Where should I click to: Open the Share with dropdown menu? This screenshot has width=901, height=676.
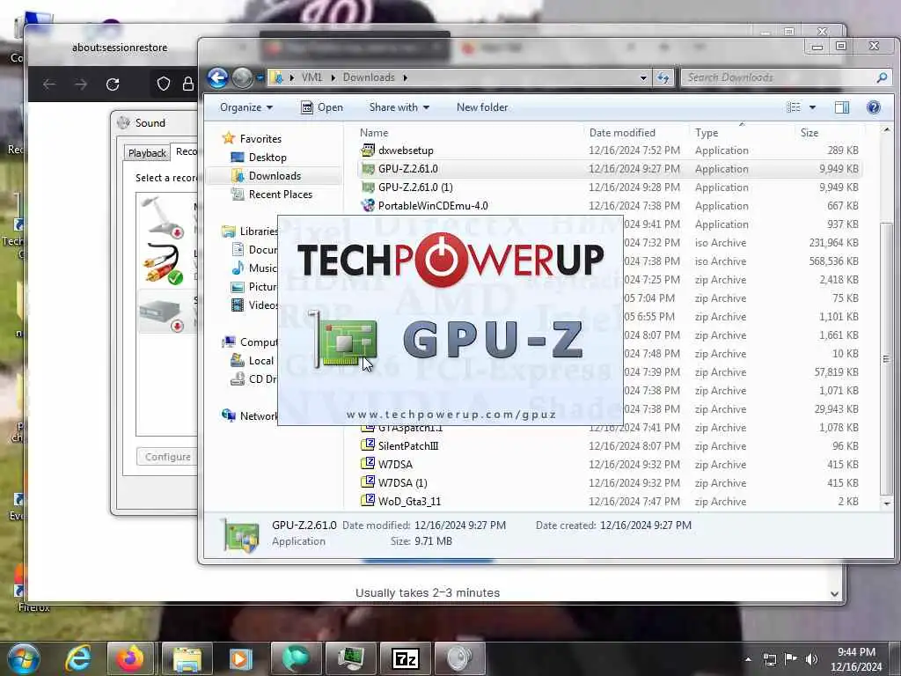[x=399, y=107]
